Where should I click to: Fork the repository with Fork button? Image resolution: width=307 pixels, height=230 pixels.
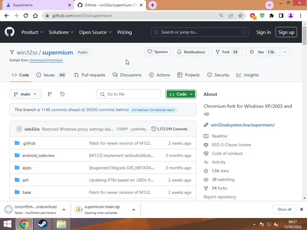(227, 52)
